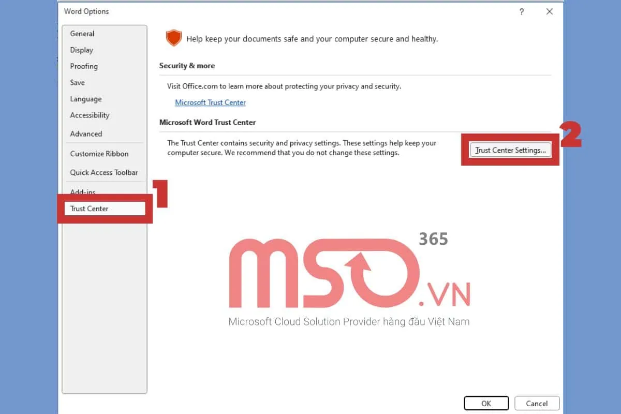The image size is (621, 414).
Task: Open the Add-ins category
Action: point(83,192)
